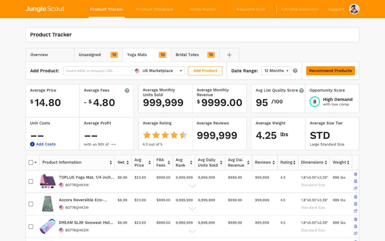385x241 pixels.
Task: Open bulk-select dropdown arrow beside header checkbox
Action: (x=36, y=162)
